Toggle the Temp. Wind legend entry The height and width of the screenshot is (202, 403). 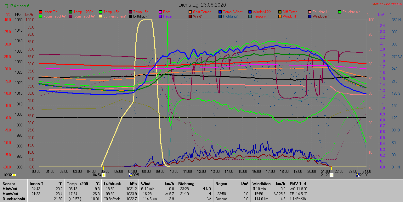point(230,12)
